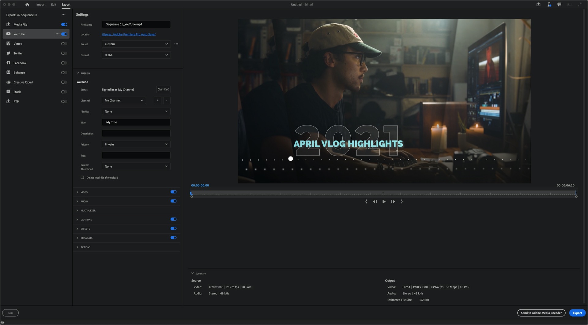
Task: Select the Creative Cloud destination
Action: [22, 82]
